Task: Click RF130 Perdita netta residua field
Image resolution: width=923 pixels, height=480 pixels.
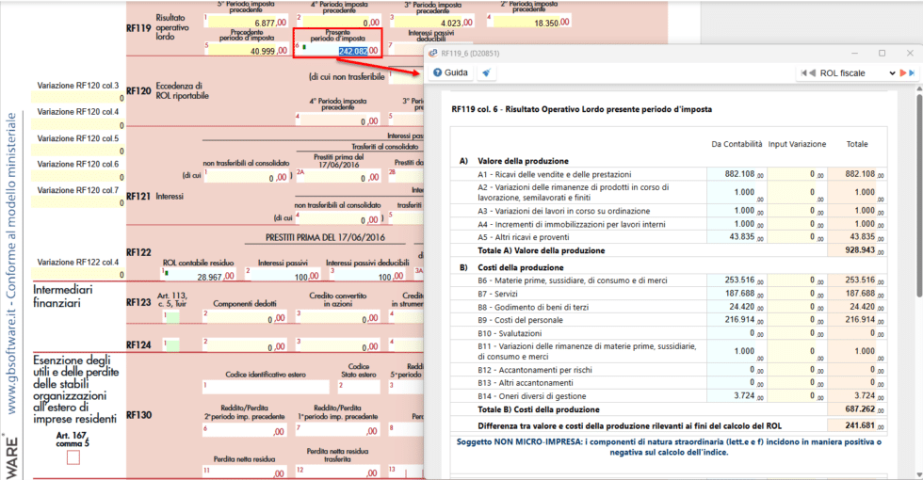Action: click(x=246, y=472)
